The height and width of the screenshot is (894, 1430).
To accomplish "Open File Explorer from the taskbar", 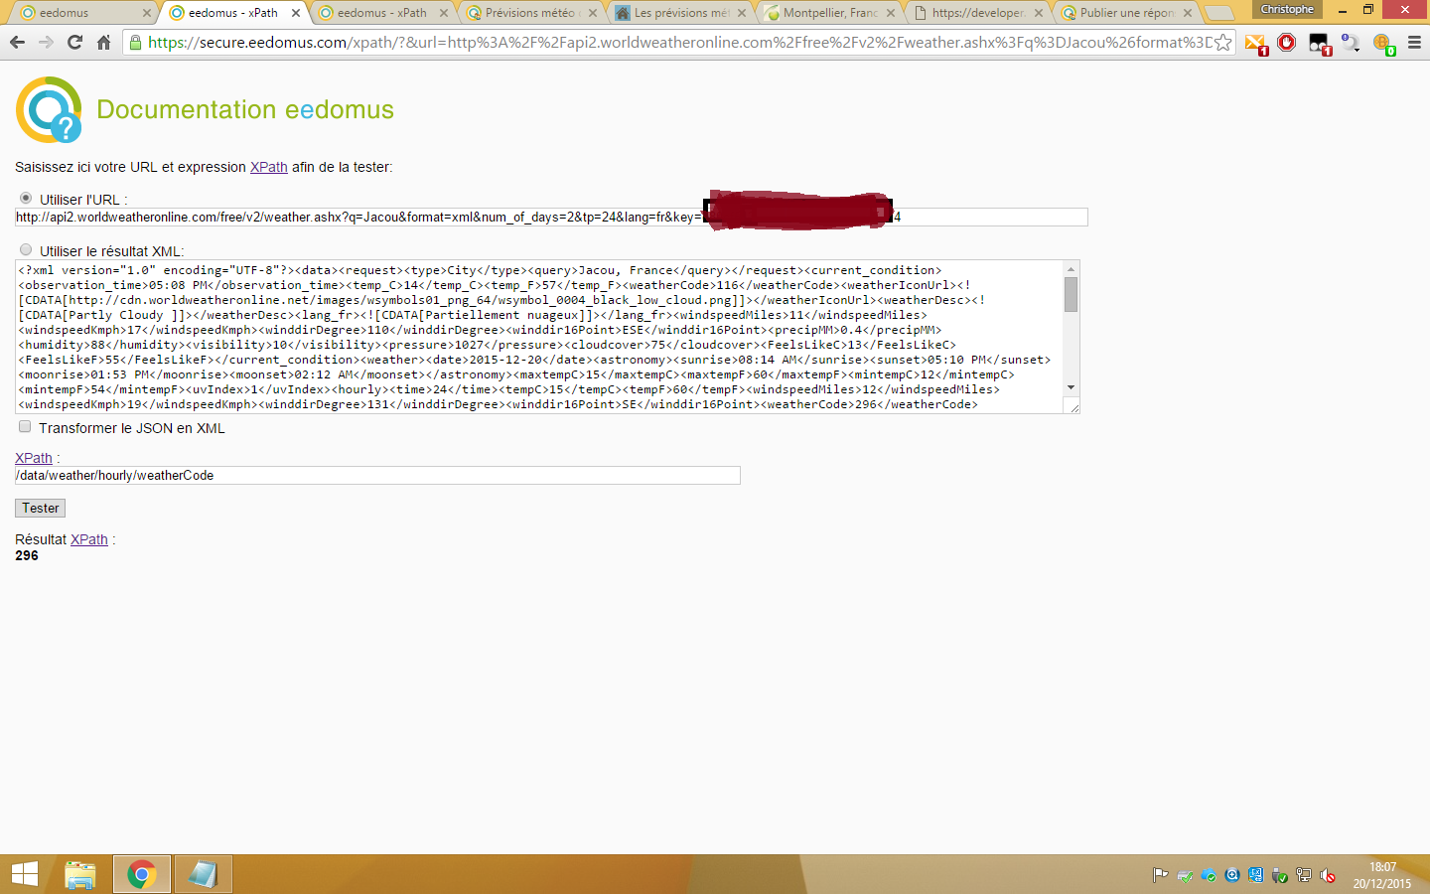I will [80, 874].
